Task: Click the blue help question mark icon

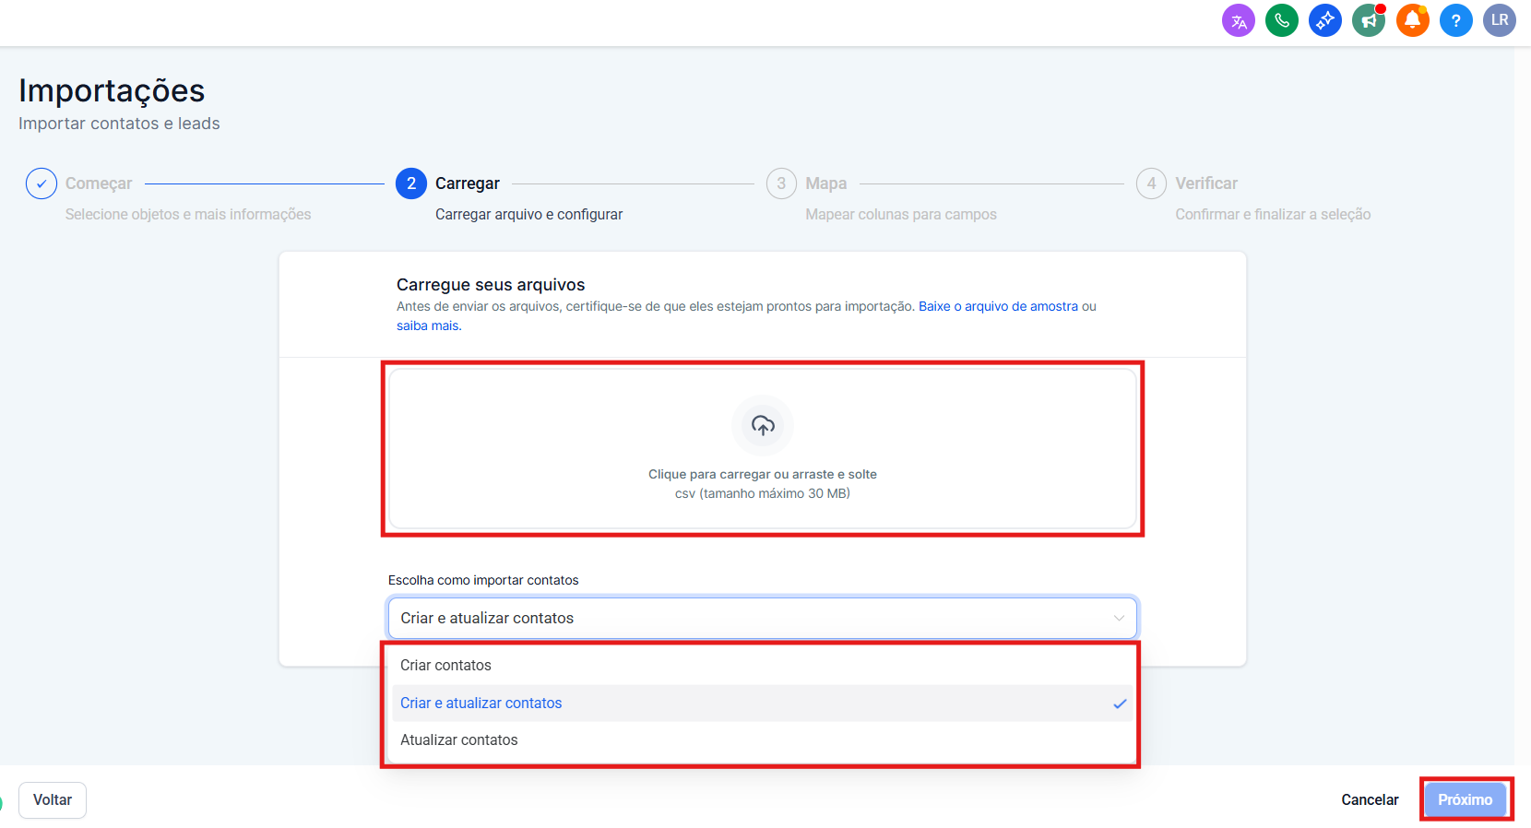Action: tap(1455, 20)
